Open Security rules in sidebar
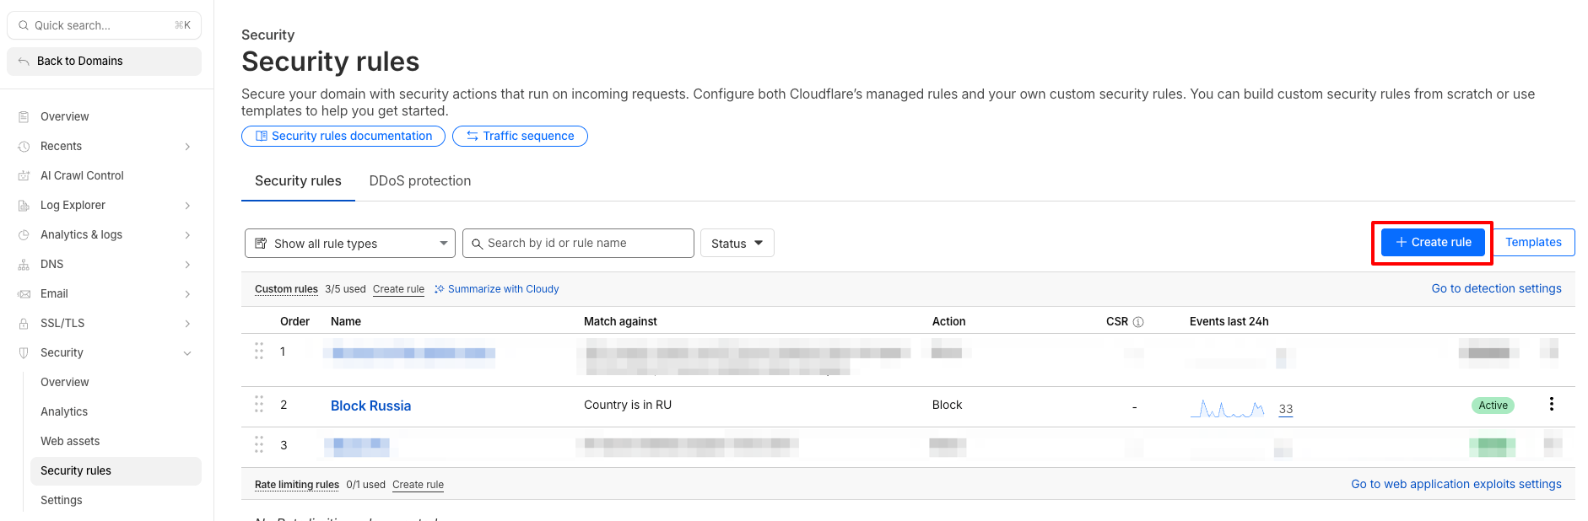Image resolution: width=1588 pixels, height=521 pixels. coord(116,470)
